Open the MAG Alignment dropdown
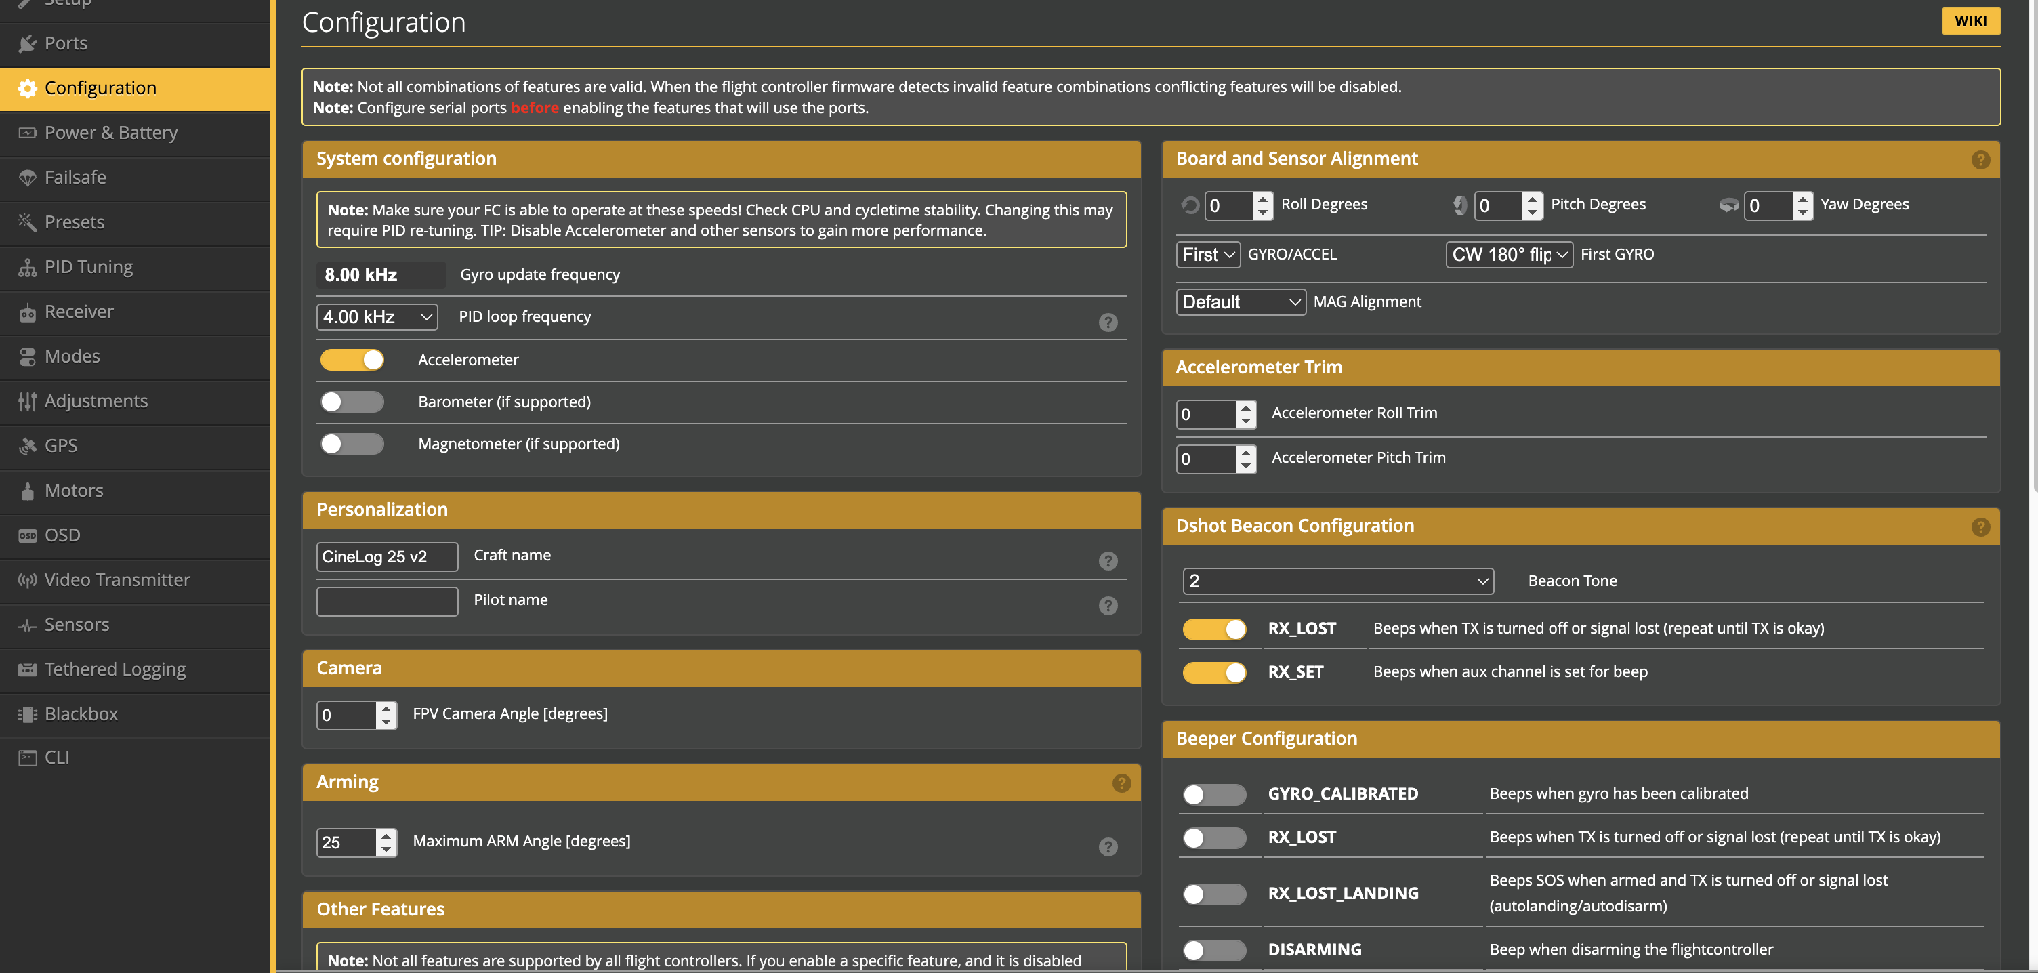 pos(1240,302)
